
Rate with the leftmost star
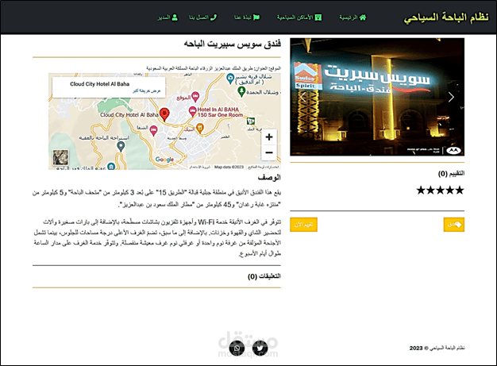421,190
